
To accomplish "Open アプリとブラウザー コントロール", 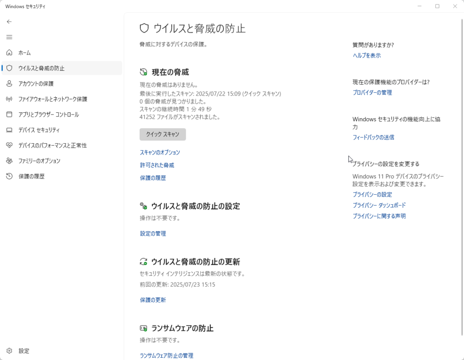I will [x=48, y=115].
